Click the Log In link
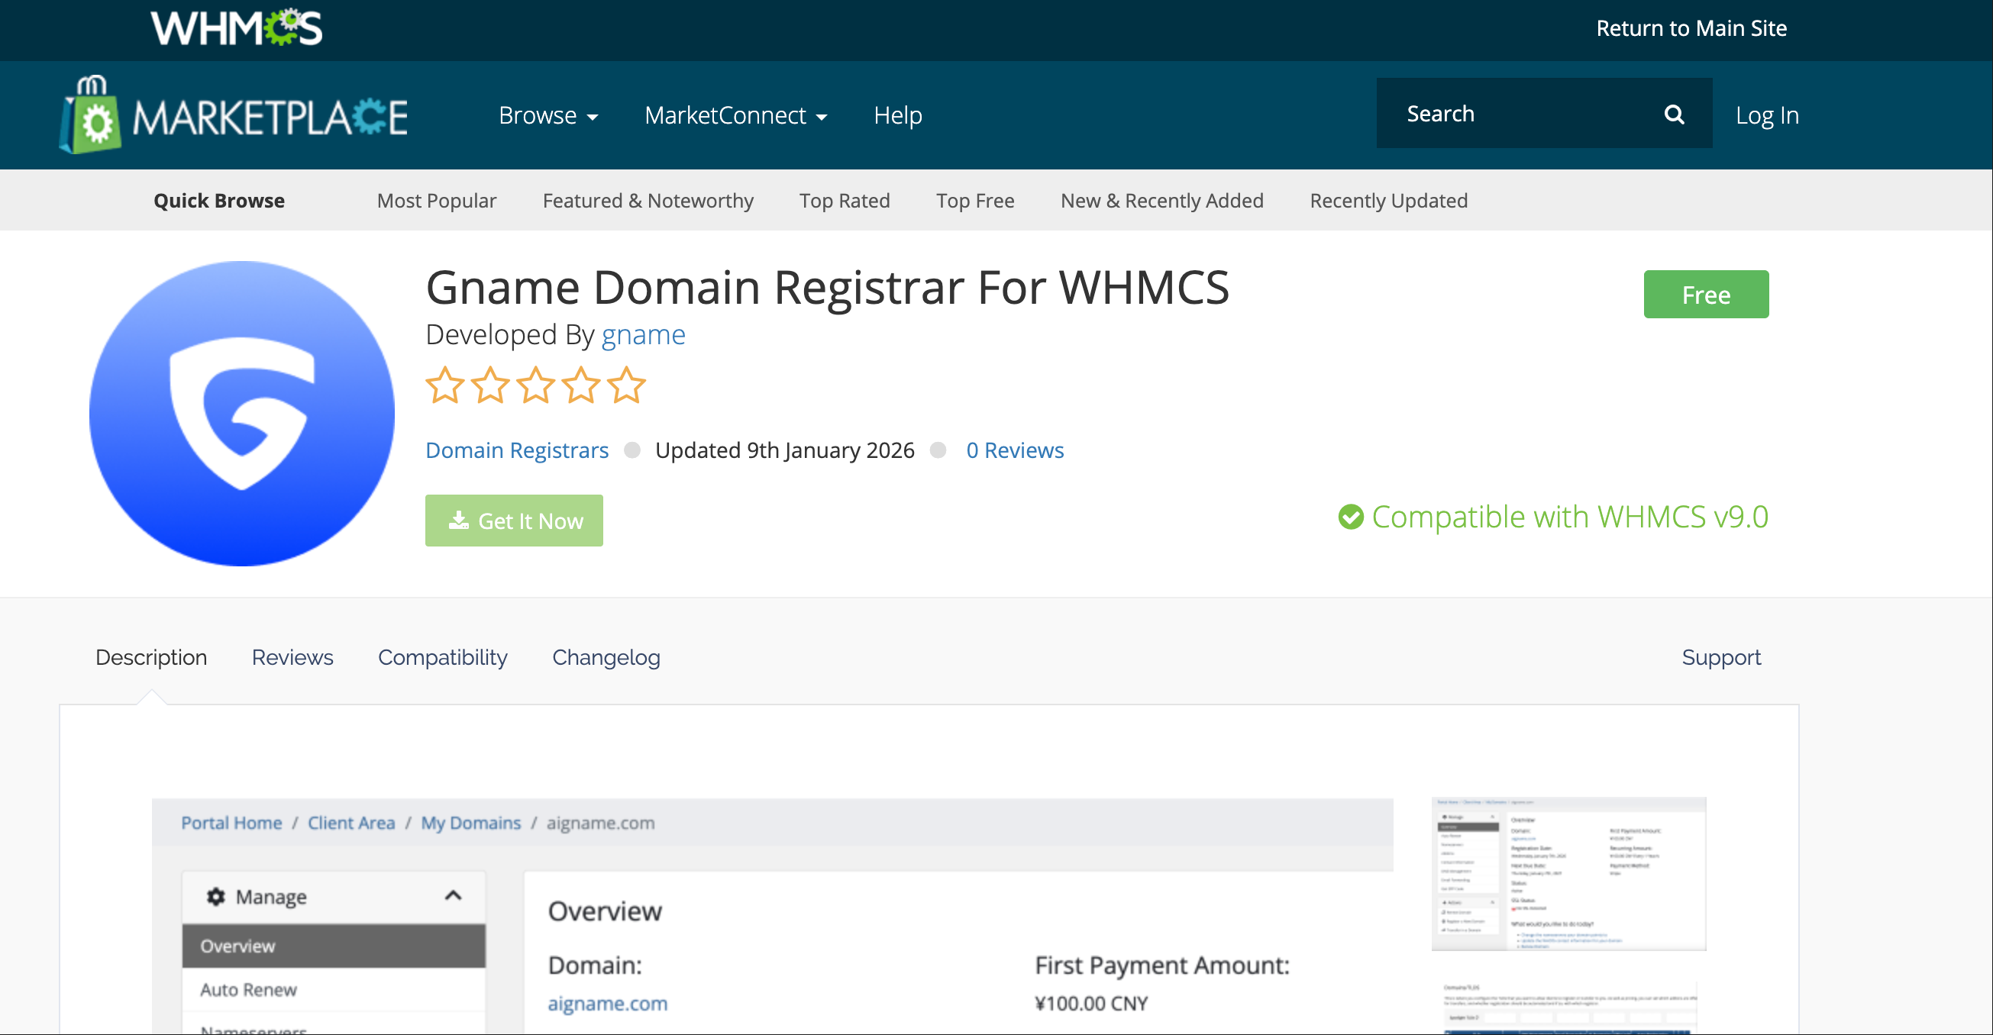The image size is (1993, 1035). pos(1767,115)
